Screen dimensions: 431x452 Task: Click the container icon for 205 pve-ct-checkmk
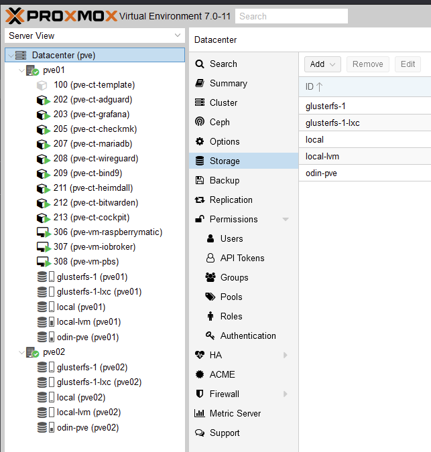click(x=44, y=129)
